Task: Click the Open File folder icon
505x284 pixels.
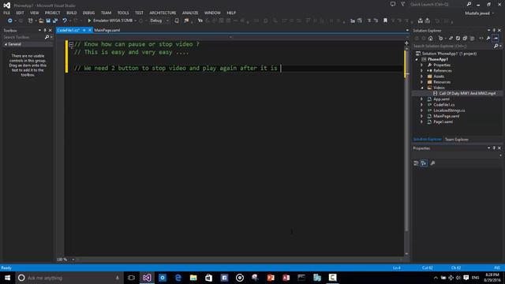Action: [x=41, y=21]
